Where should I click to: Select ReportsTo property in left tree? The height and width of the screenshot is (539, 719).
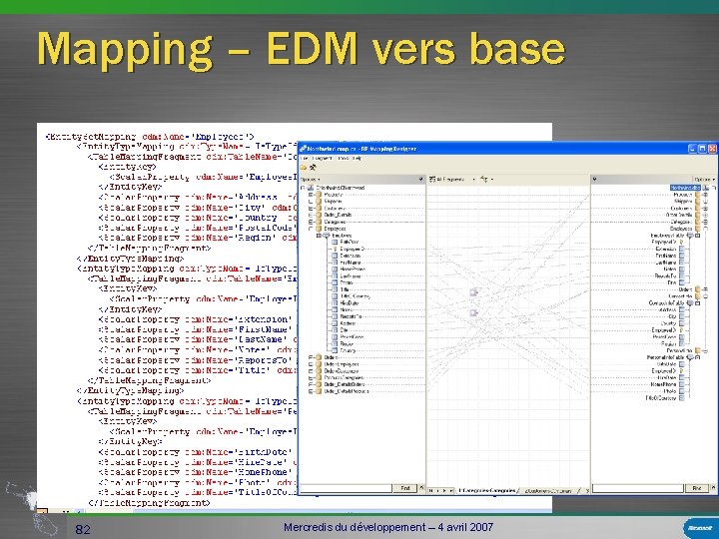click(351, 316)
